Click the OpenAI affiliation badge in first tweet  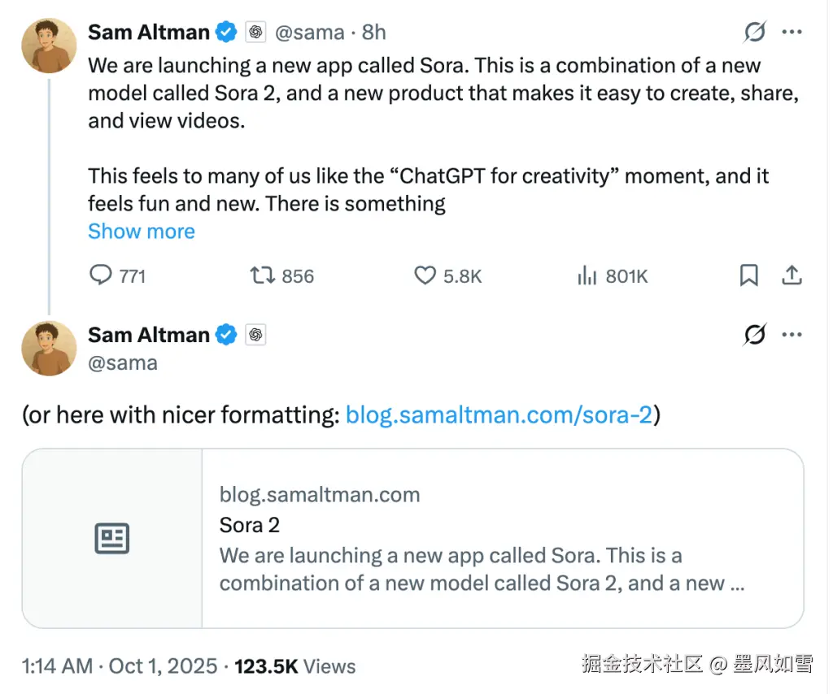point(255,33)
